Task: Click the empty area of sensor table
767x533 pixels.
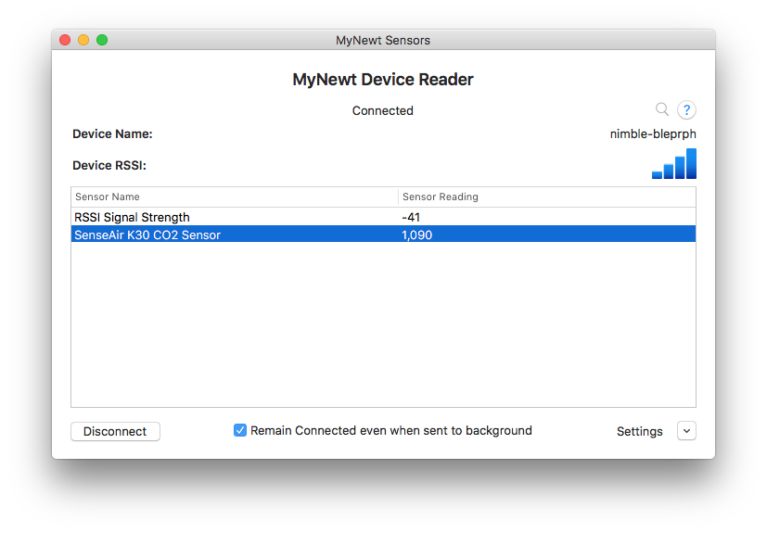Action: click(382, 324)
